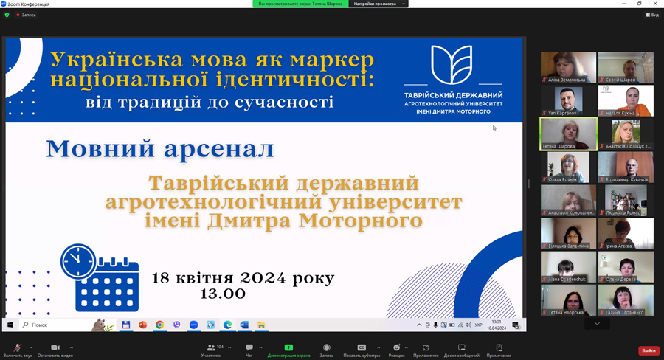Select Тетяна Яворська video thumbnail
664x360 pixels.
click(x=568, y=300)
